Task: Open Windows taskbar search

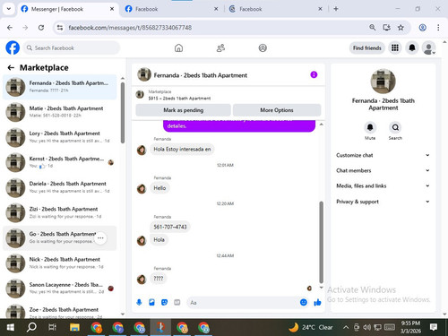Action: point(31,327)
